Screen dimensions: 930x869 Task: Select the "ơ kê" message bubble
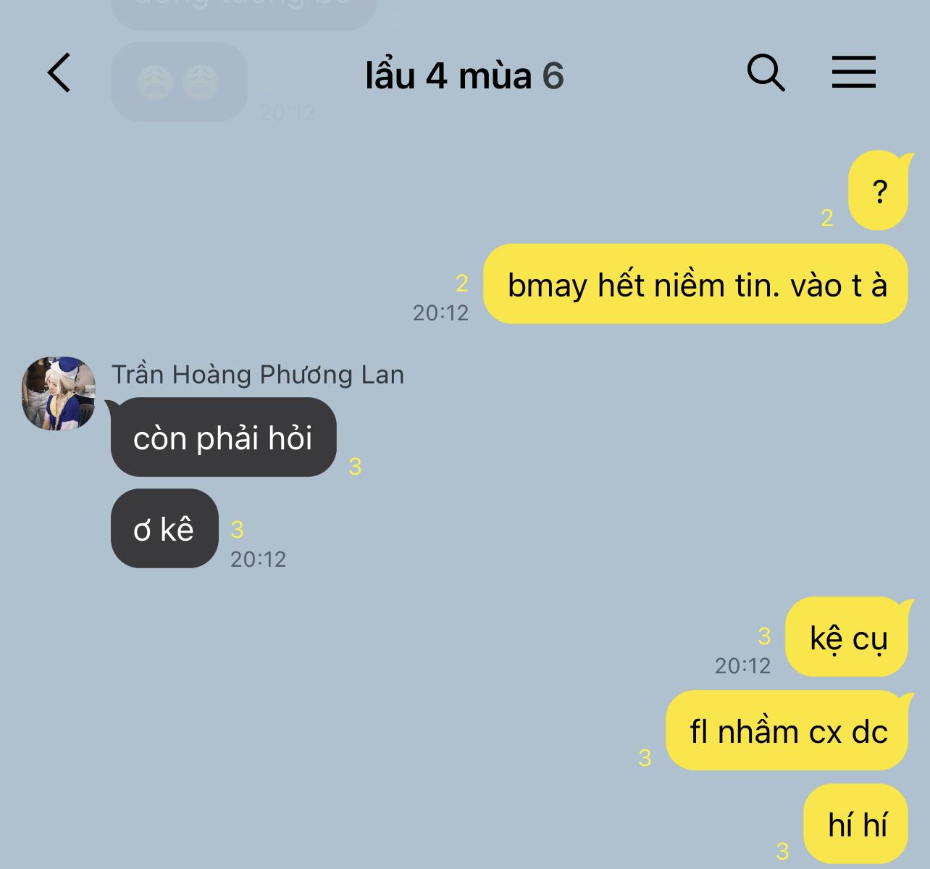[x=164, y=528]
